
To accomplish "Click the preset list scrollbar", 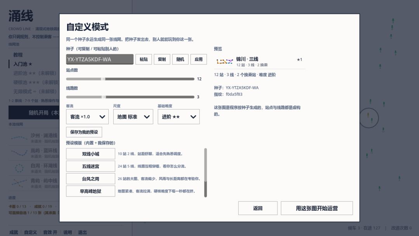I will 206,173.
